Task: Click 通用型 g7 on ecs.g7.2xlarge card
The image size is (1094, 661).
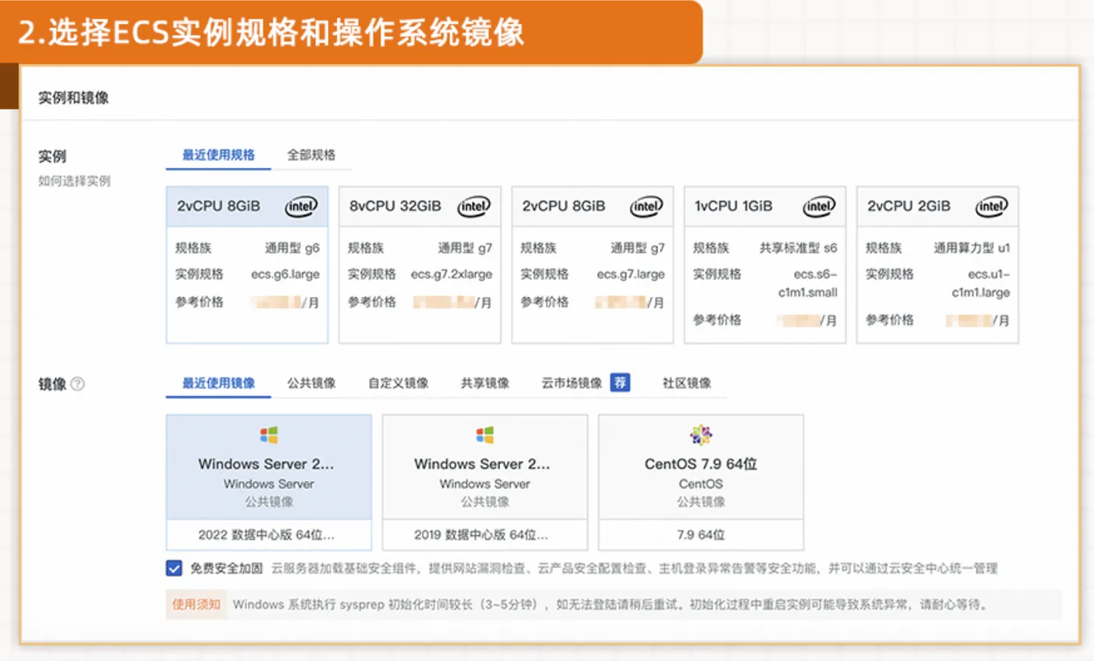Action: point(465,248)
